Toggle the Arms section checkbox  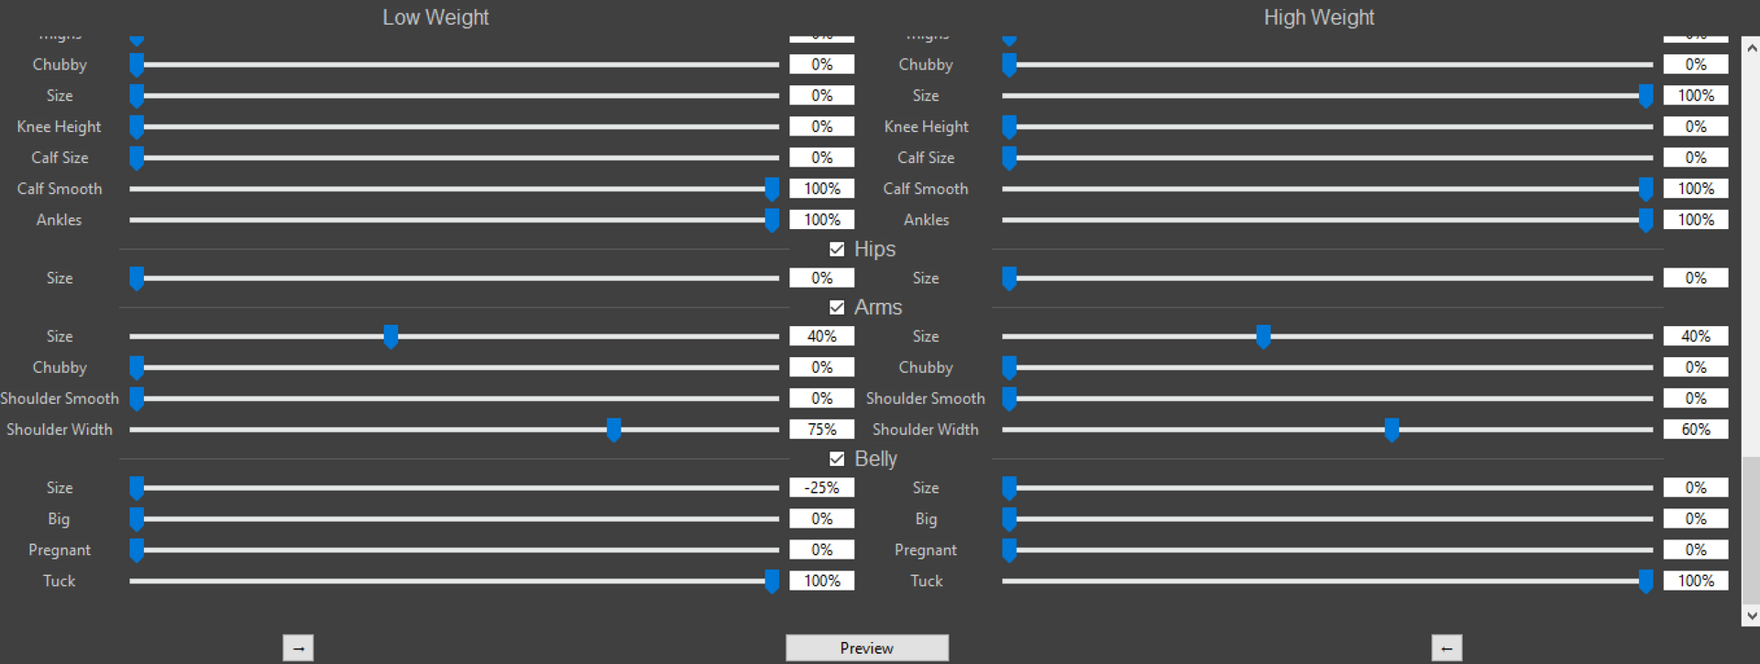[x=837, y=308]
